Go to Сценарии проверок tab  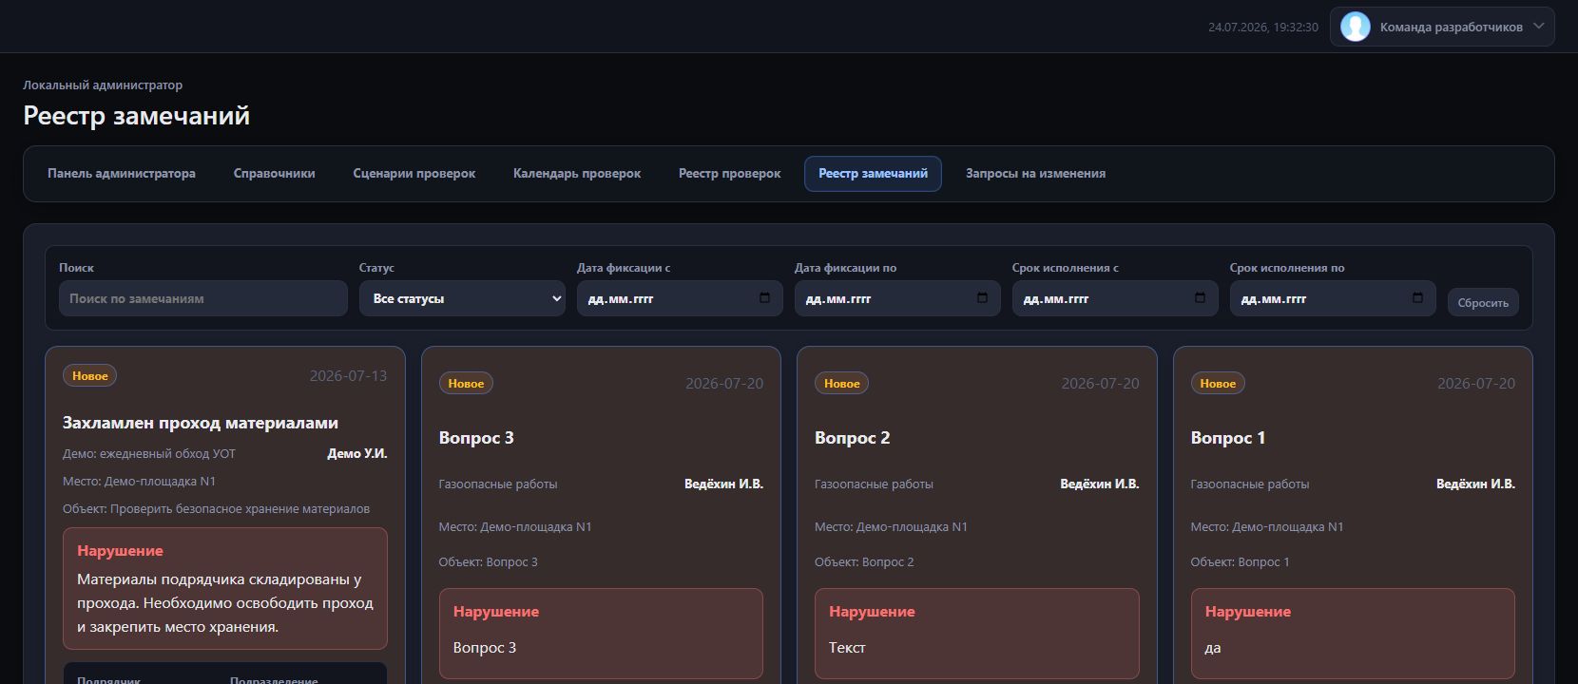414,174
